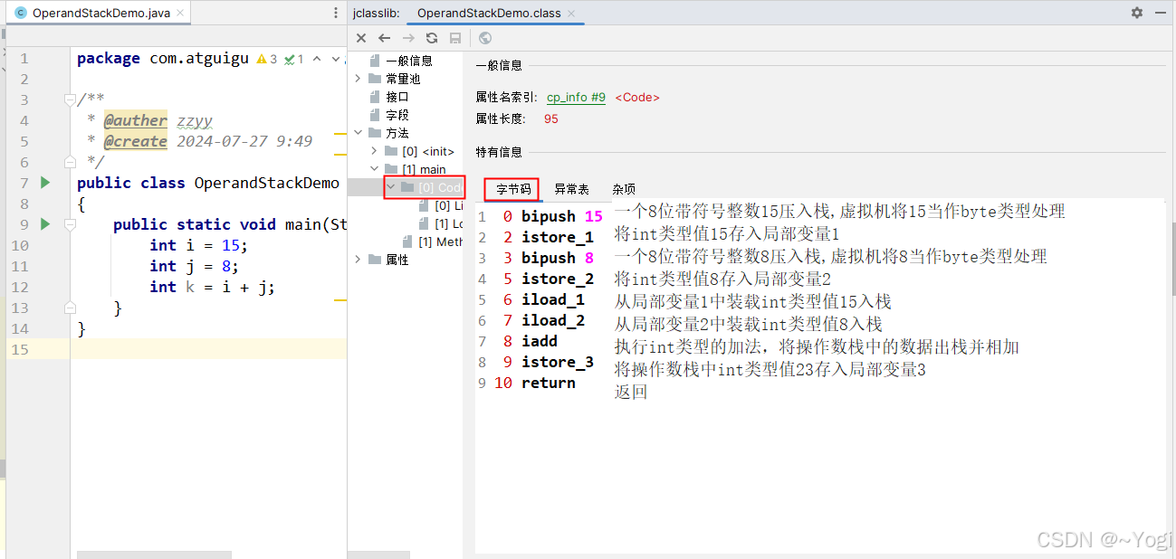Click the jclasslib back arrow icon

pos(384,38)
